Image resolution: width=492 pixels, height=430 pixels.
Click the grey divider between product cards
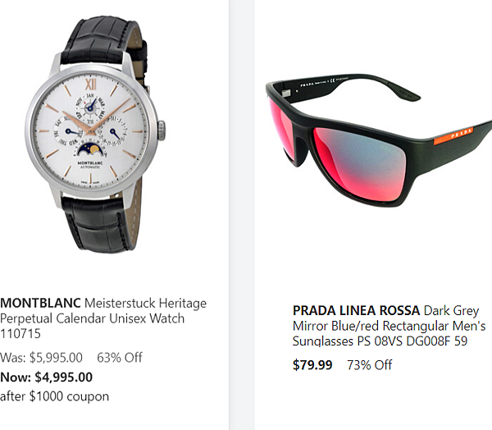coord(241,215)
